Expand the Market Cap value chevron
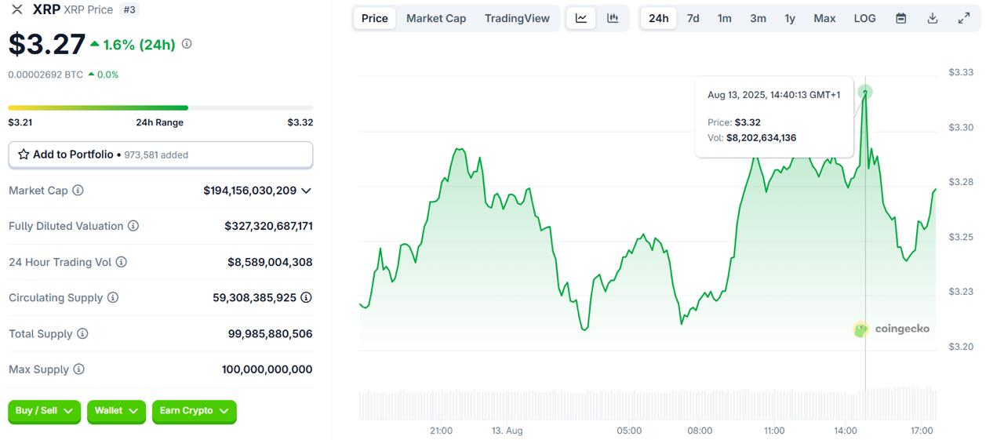1004x440 pixels. point(306,191)
